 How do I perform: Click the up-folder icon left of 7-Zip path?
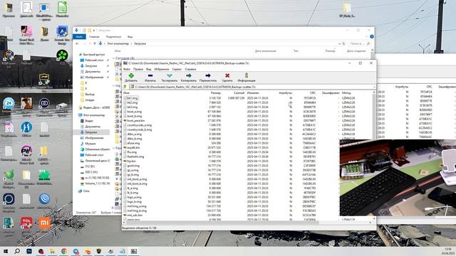coord(125,87)
